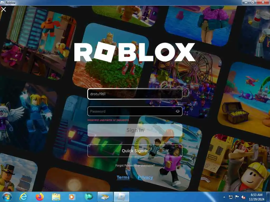Screen dimensions: 270x202
Task: Launch Firefox from the taskbar
Action: [x=40, y=197]
